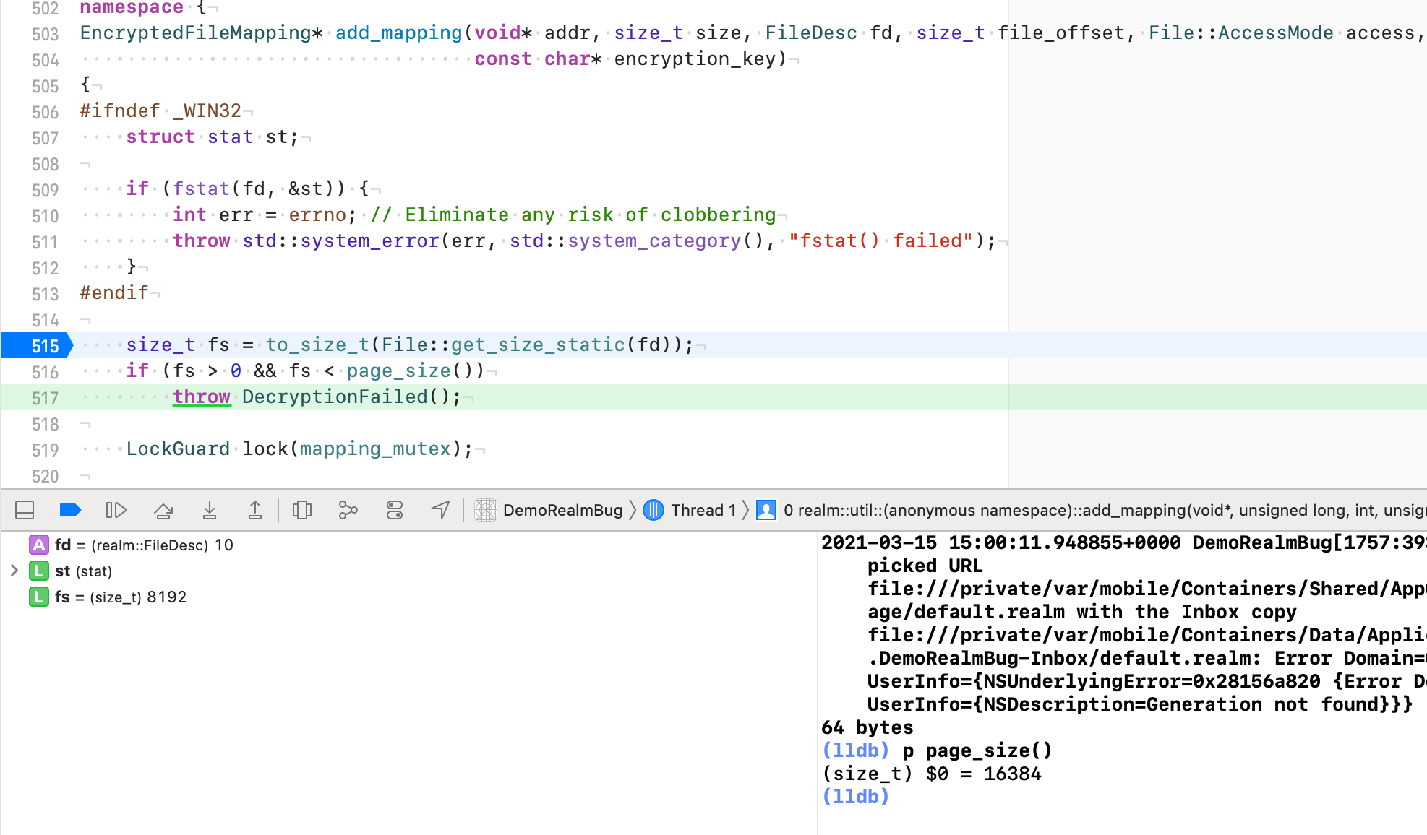Expand the st (stat) variable

(14, 571)
